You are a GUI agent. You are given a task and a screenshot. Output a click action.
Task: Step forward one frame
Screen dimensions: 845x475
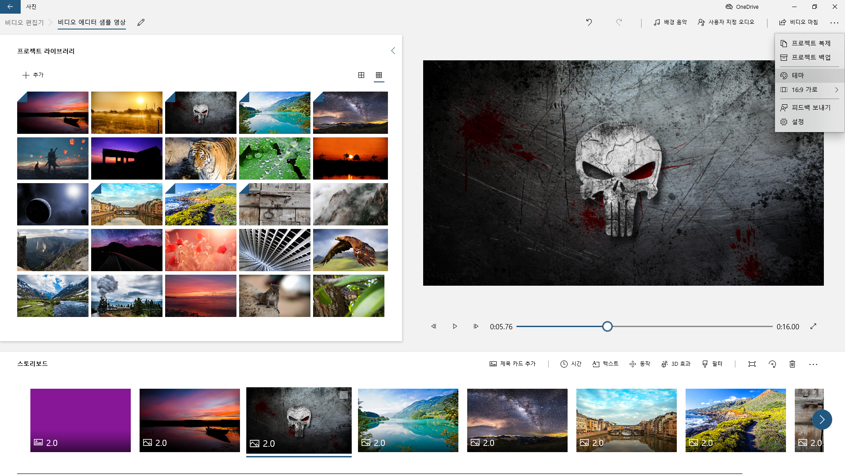coord(476,326)
